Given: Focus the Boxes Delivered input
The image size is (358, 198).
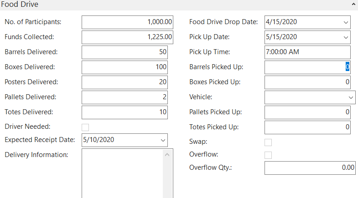Looking at the screenshot, I should (125, 67).
